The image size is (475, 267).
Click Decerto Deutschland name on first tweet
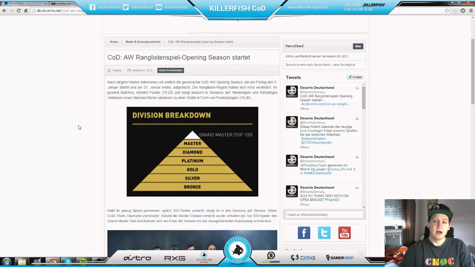[x=317, y=88]
